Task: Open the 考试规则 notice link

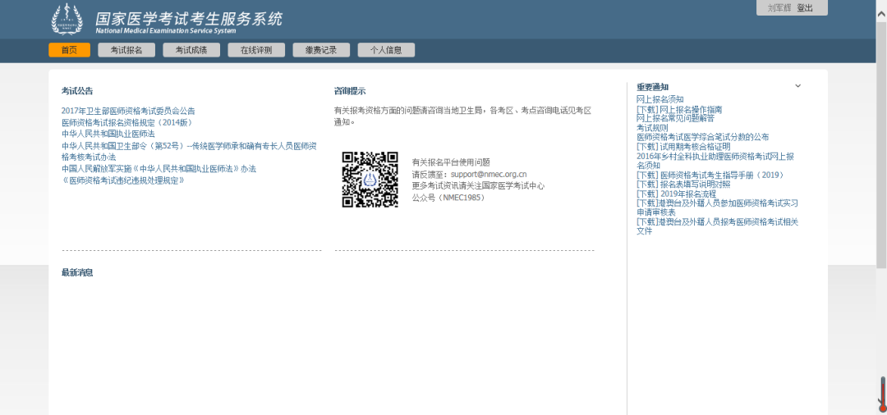Action: [652, 128]
